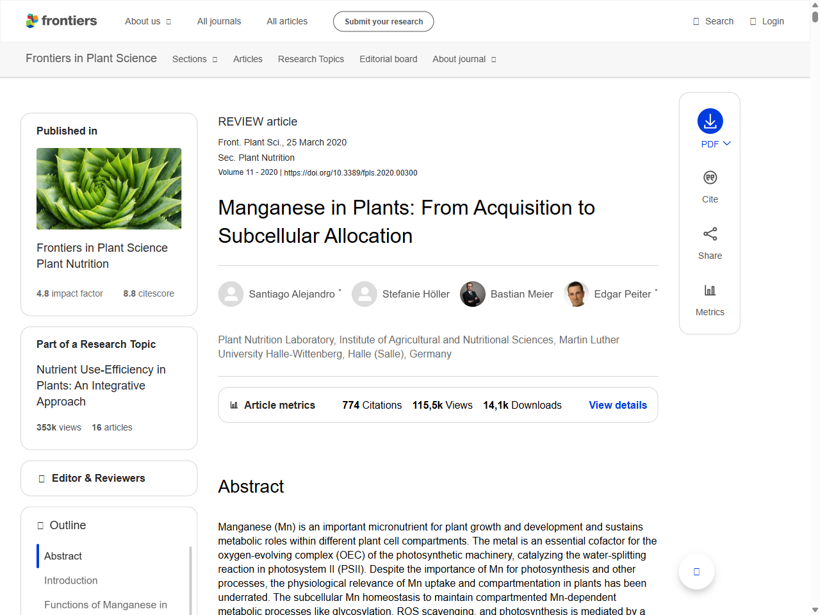Download the article PDF icon
Image resolution: width=820 pixels, height=615 pixels.
710,121
